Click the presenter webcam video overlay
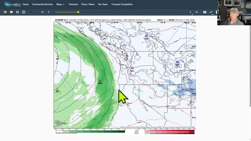This screenshot has height=141, width=251. (x=234, y=13)
